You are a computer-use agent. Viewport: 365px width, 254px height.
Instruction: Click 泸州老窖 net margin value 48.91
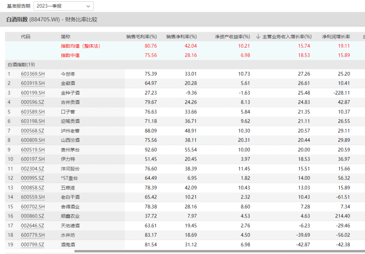(x=191, y=131)
